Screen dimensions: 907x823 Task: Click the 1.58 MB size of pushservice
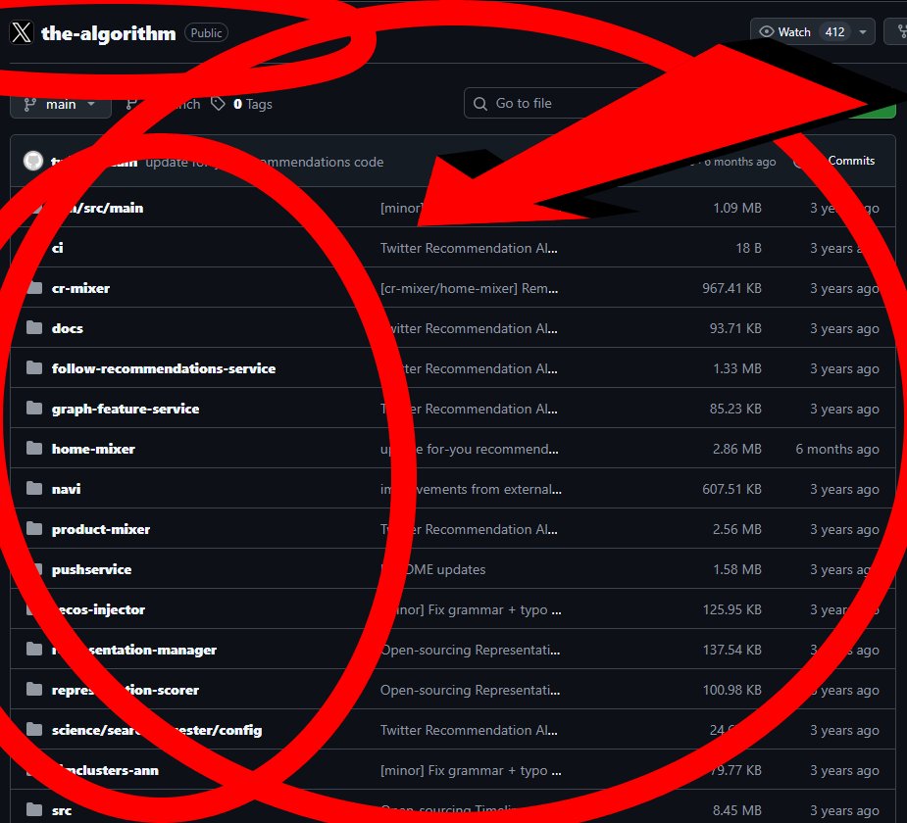pyautogui.click(x=737, y=569)
